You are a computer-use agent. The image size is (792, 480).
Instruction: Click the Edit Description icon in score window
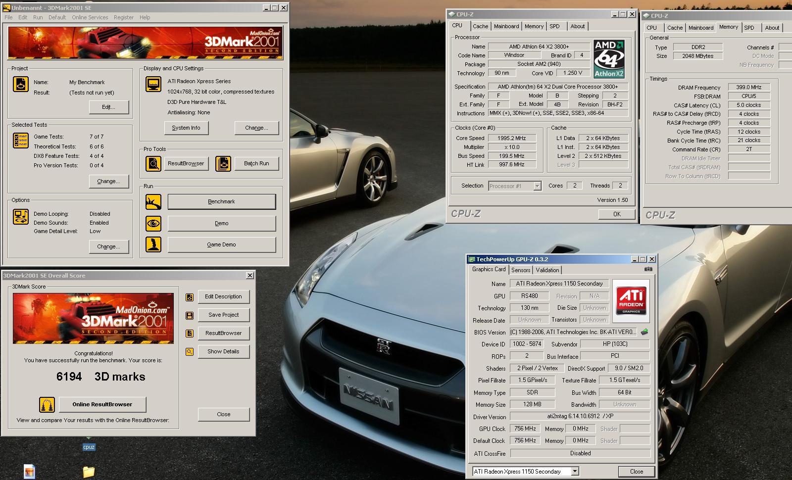(x=189, y=297)
